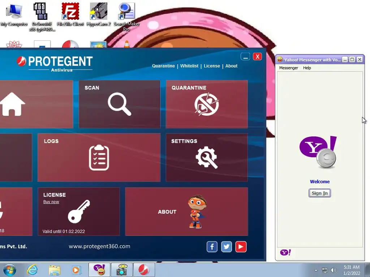Image resolution: width=370 pixels, height=277 pixels.
Task: Open the Help menu in Yahoo Messenger
Action: 307,68
